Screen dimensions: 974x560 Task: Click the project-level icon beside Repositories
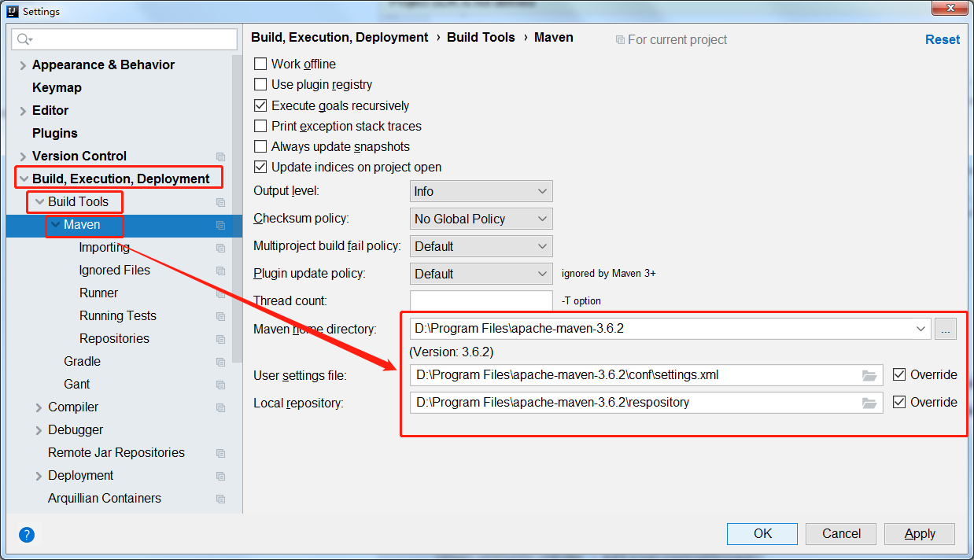[220, 339]
